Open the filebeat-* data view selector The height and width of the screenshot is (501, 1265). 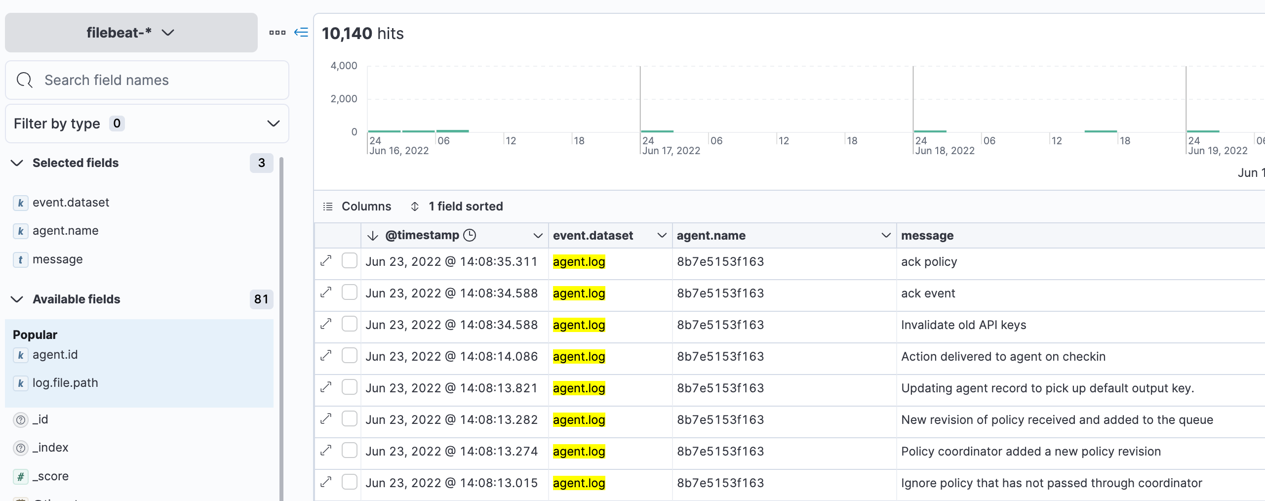tap(130, 33)
